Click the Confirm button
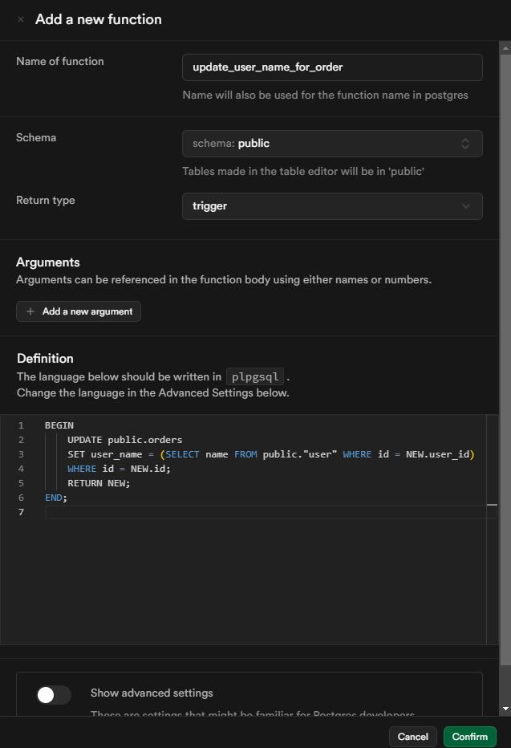Viewport: 511px width, 748px height. tap(469, 737)
